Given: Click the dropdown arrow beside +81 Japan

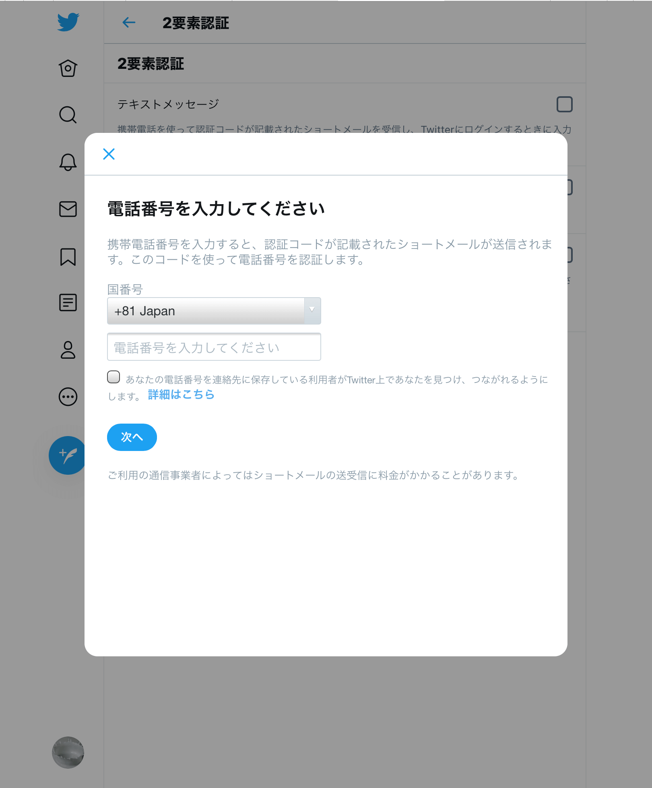Looking at the screenshot, I should [312, 311].
